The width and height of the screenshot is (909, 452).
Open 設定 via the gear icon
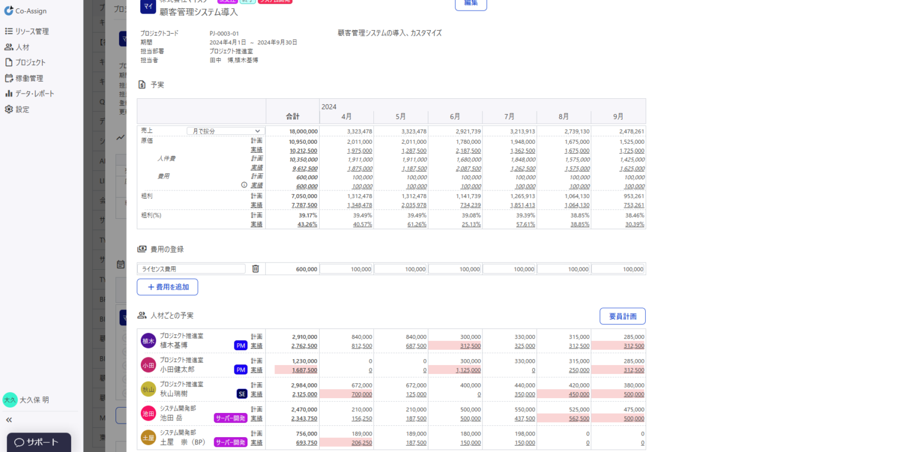pyautogui.click(x=21, y=109)
